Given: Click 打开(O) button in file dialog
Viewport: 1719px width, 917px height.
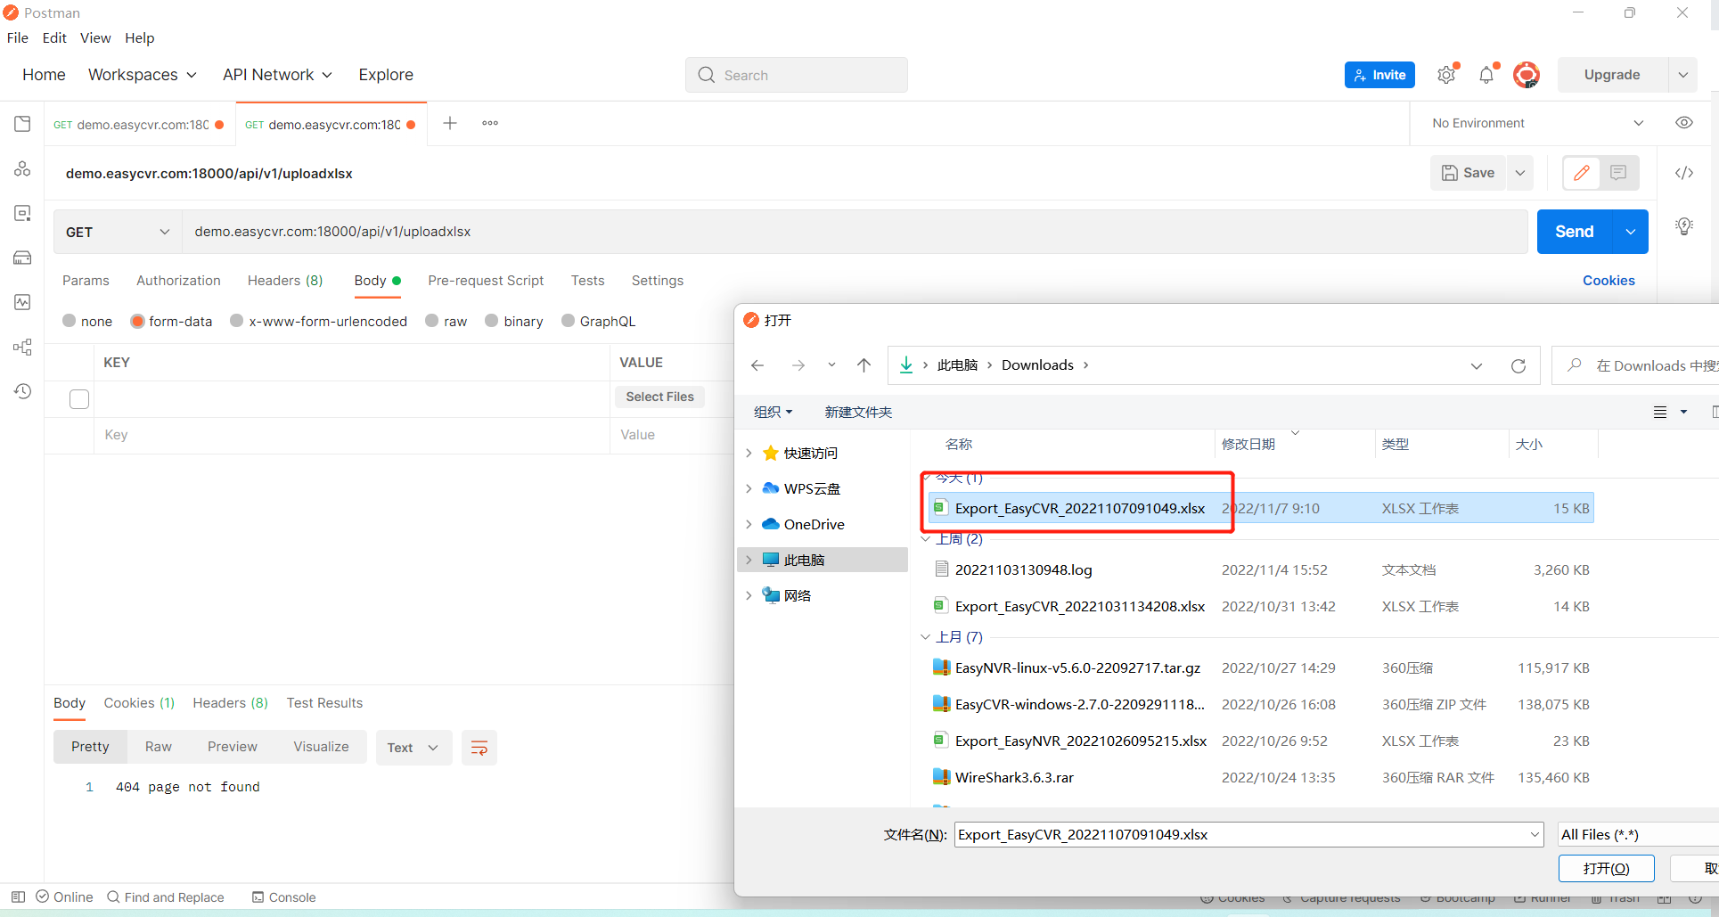Looking at the screenshot, I should click(x=1607, y=868).
